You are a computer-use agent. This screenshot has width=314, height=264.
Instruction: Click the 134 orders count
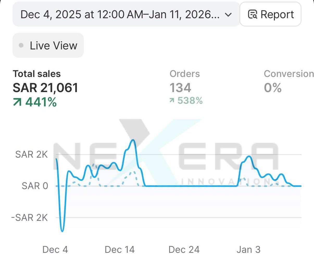pos(180,88)
